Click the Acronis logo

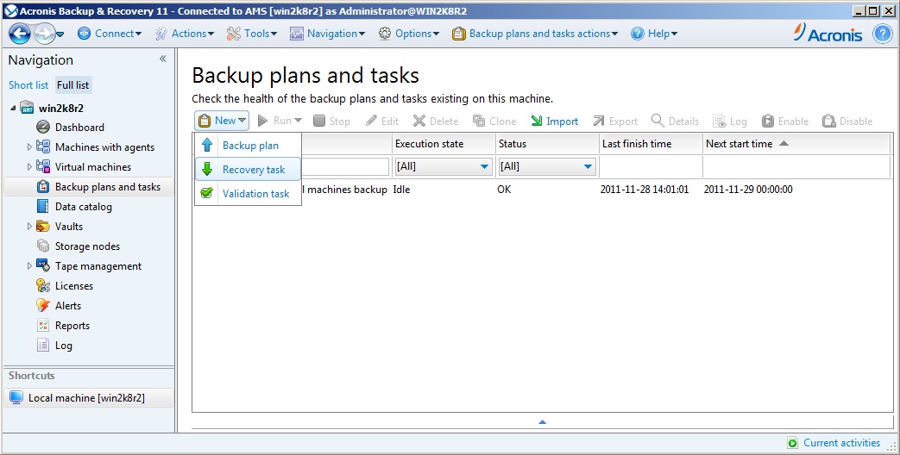tap(828, 33)
